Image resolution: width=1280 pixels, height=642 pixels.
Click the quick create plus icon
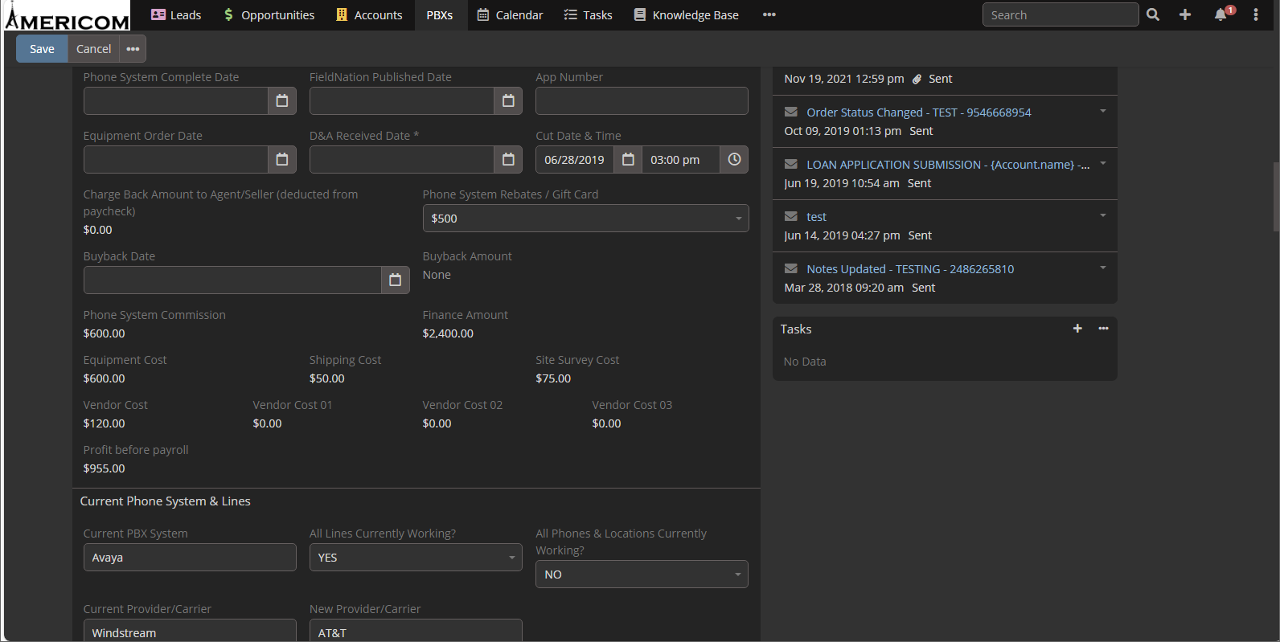(x=1185, y=15)
